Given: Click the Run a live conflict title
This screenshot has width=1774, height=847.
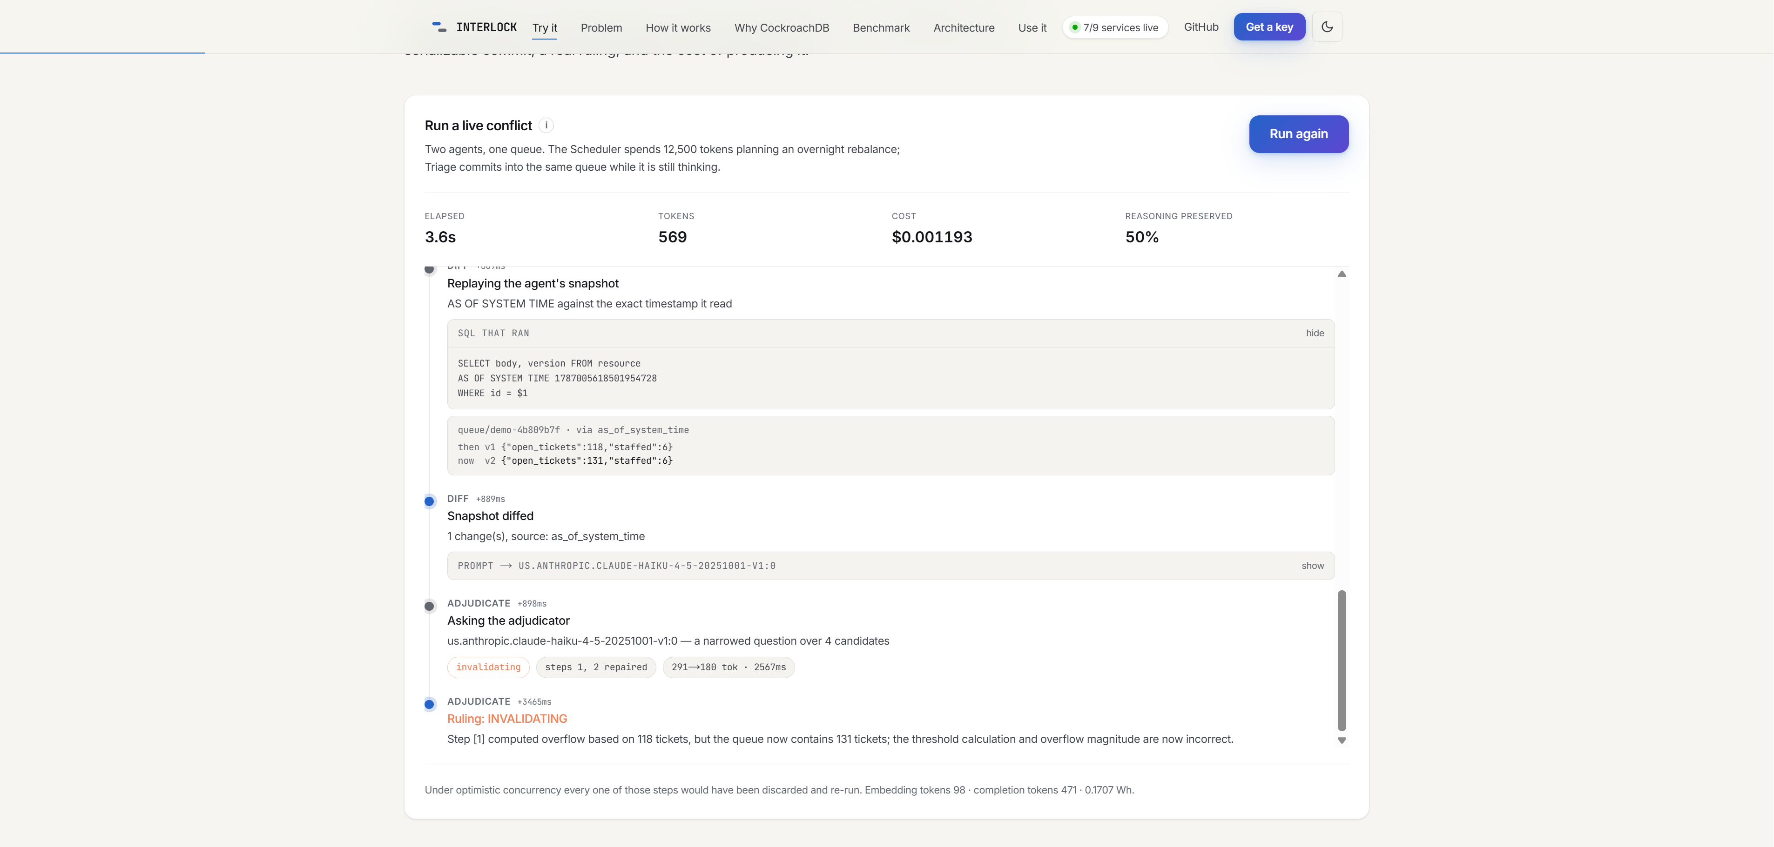Looking at the screenshot, I should [x=479, y=126].
